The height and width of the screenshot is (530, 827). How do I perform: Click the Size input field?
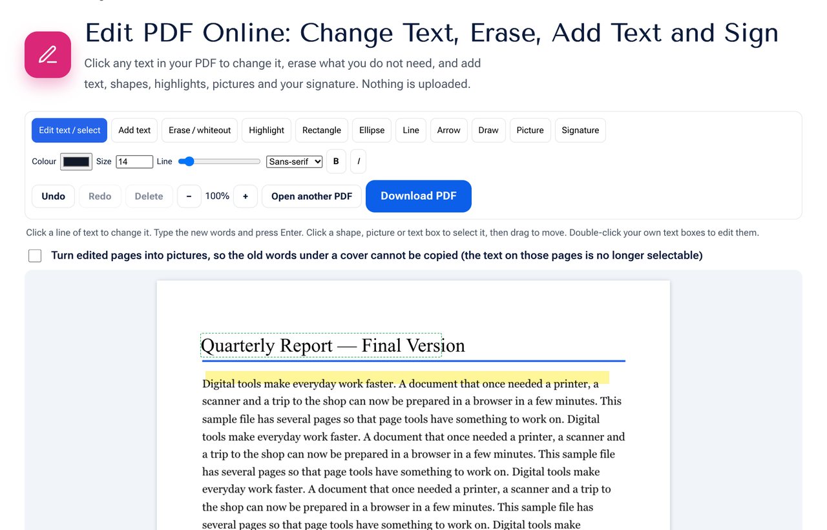pyautogui.click(x=134, y=162)
